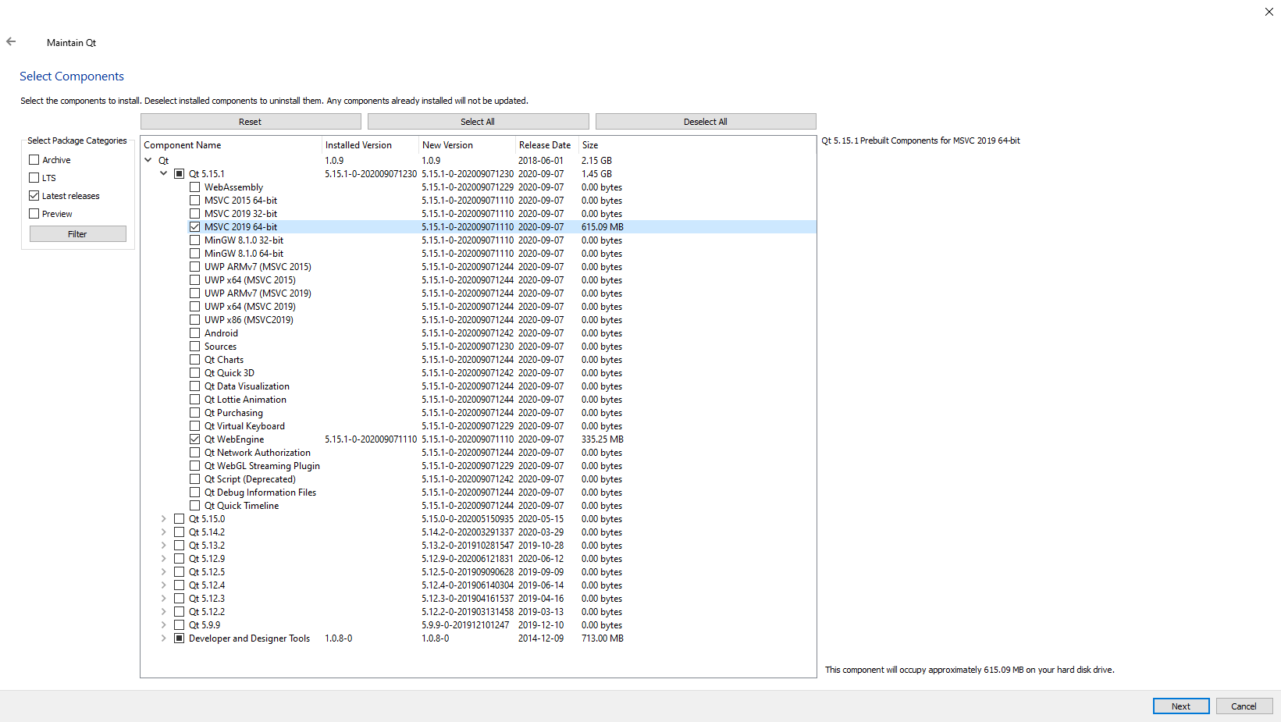The height and width of the screenshot is (722, 1281).
Task: Click Next to continue installation
Action: click(1181, 706)
